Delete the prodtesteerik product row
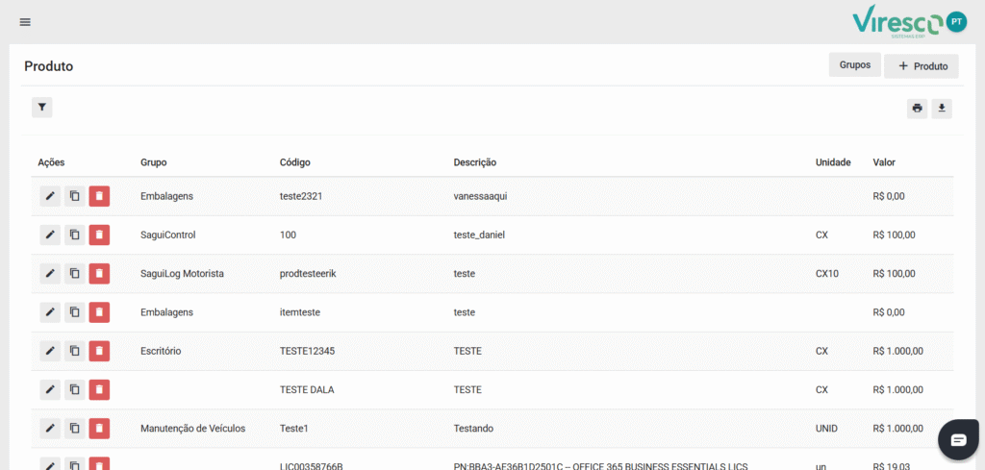The width and height of the screenshot is (985, 470). tap(99, 274)
